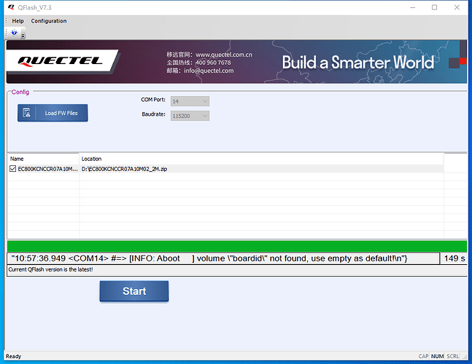This screenshot has height=364, width=472.
Task: Click the CAP status indicator
Action: [x=423, y=356]
